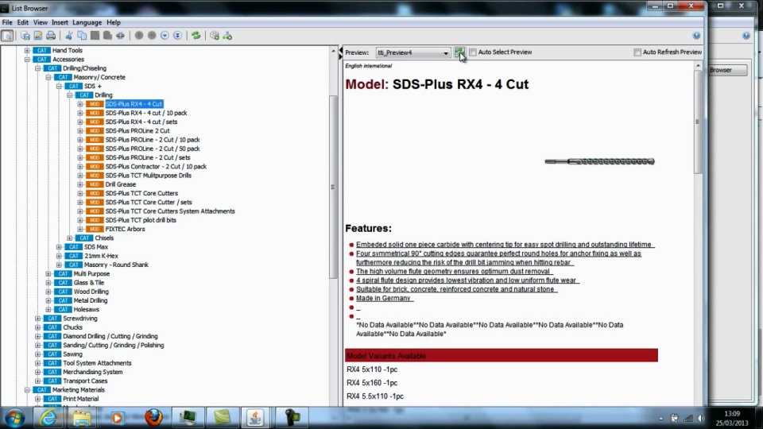Open Windows Media Player from the taskbar

pos(117,418)
